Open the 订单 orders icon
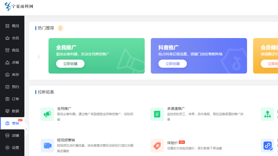Screen dimensions: 278x156 click(x=7, y=99)
